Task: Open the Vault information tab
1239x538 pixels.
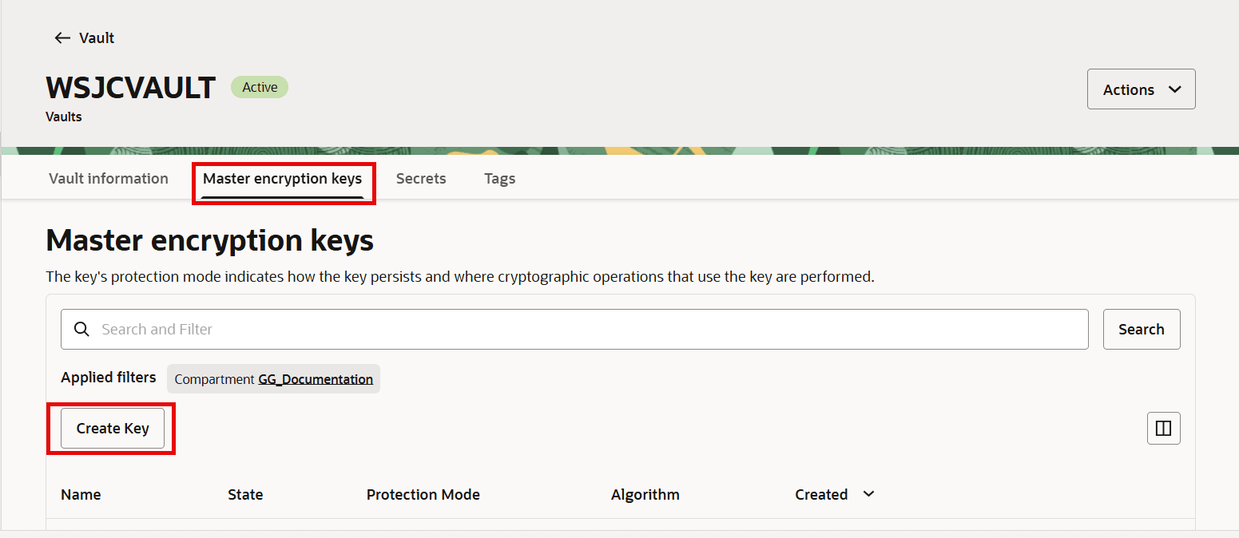Action: [x=108, y=178]
